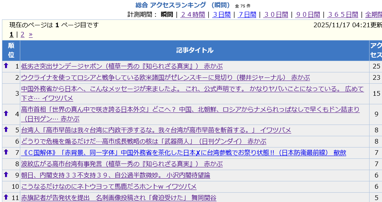Click the 記事タイトル column header

pyautogui.click(x=194, y=50)
